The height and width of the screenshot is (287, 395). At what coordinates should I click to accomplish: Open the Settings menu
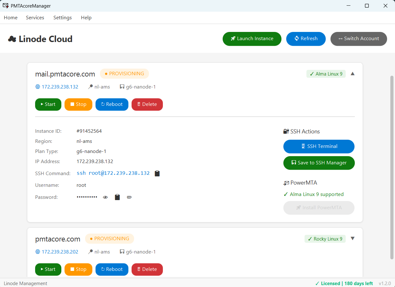[62, 18]
